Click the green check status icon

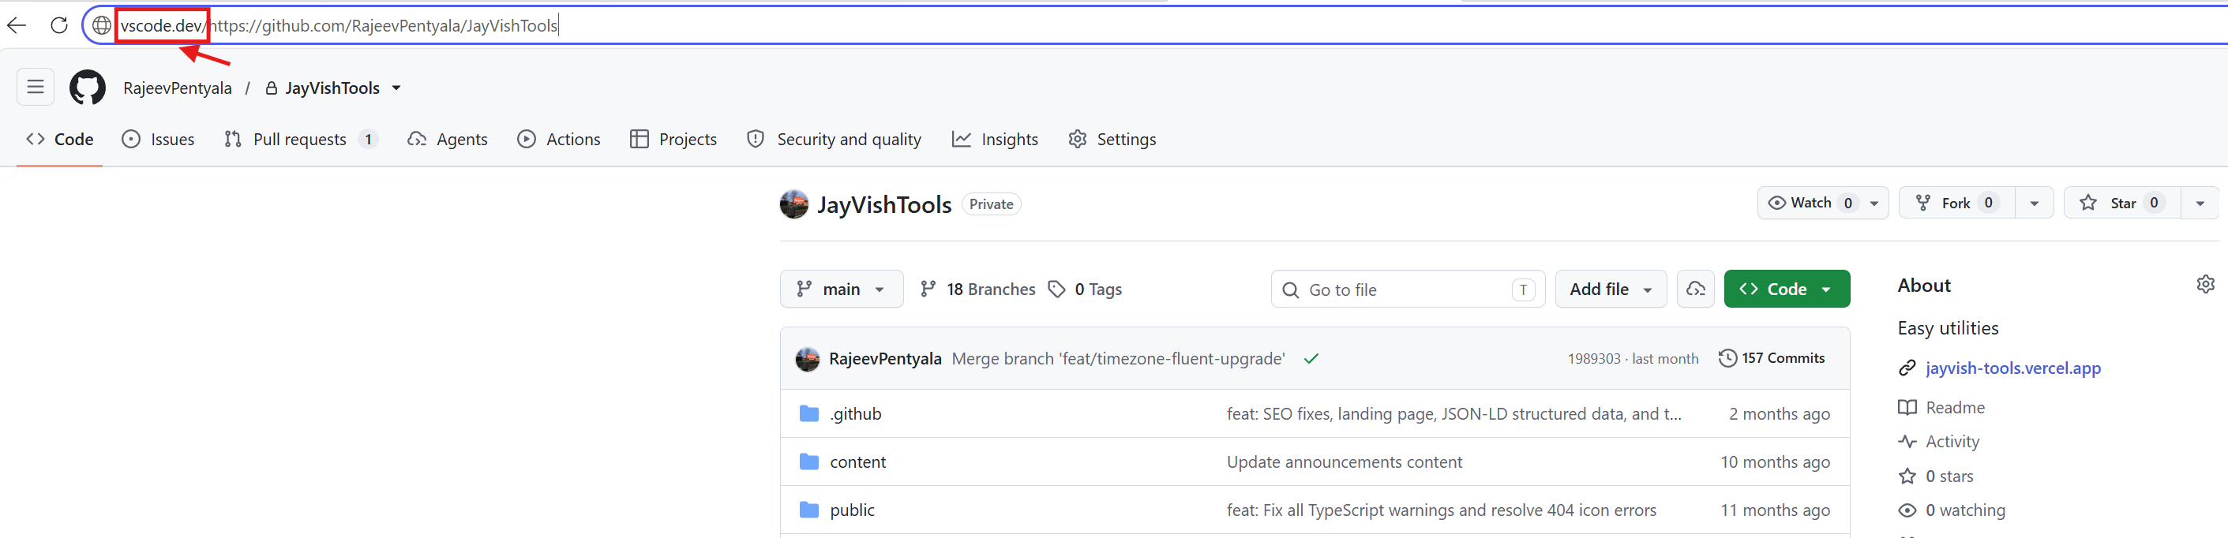[1311, 358]
